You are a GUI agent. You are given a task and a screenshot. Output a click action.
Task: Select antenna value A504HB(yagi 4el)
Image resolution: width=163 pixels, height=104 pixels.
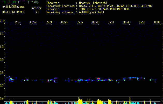pyautogui.click(x=91, y=12)
